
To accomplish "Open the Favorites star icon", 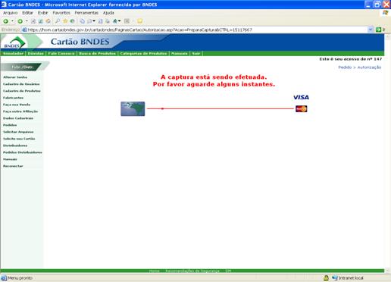I will click(x=65, y=21).
